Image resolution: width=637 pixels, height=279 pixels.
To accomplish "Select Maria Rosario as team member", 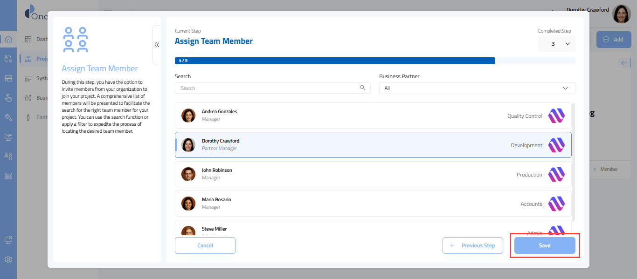I will coord(373,204).
